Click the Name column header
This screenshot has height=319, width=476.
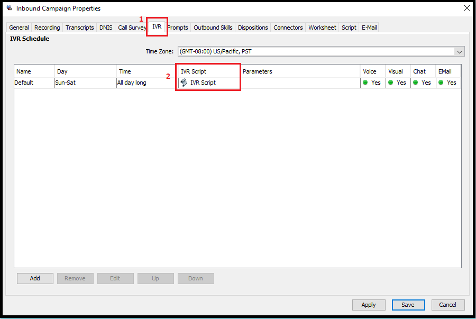pyautogui.click(x=34, y=71)
